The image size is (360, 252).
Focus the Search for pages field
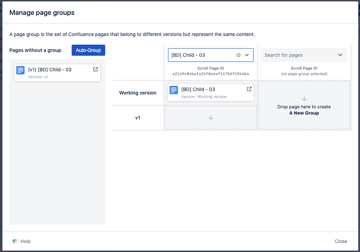click(298, 55)
